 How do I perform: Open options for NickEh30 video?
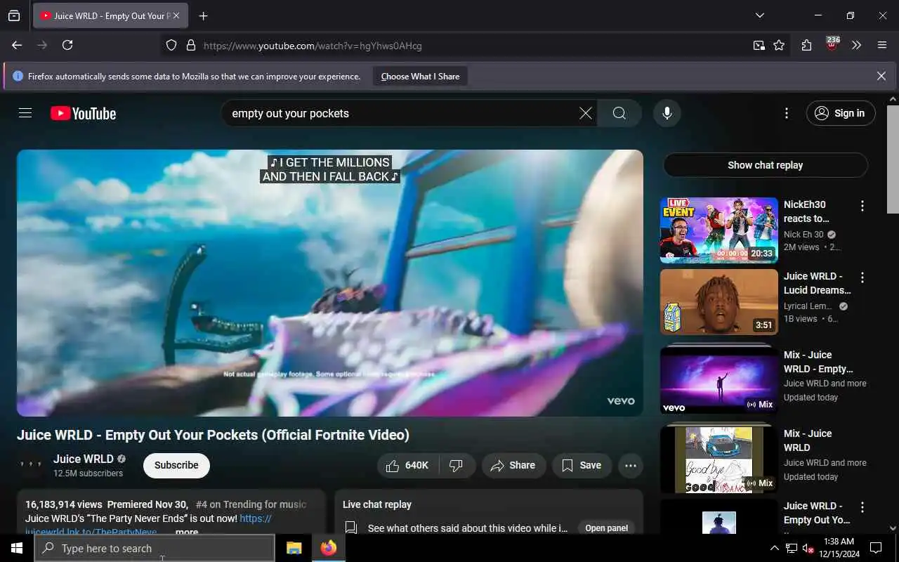tap(862, 206)
